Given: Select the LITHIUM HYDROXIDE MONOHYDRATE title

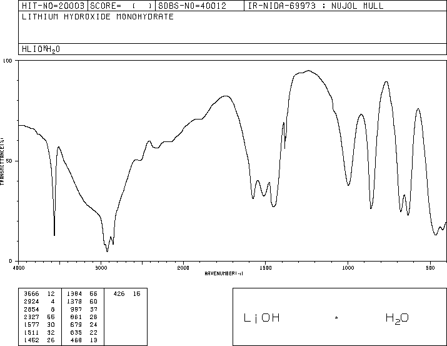Looking at the screenshot, I should [98, 17].
